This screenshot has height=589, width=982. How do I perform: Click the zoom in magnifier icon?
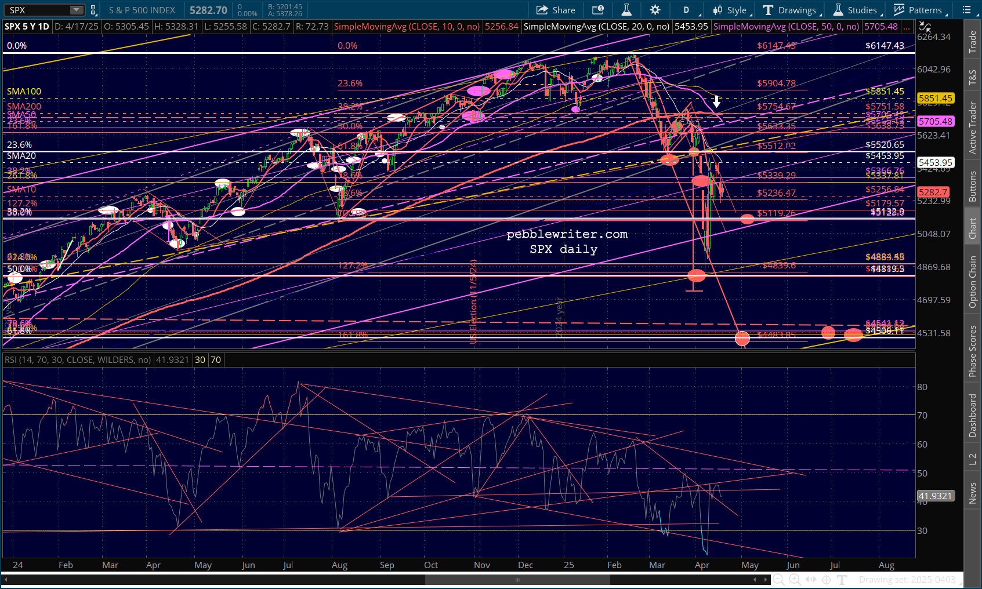point(795,579)
